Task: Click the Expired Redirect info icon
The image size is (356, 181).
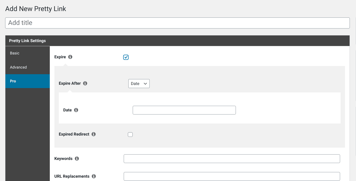Action: (94, 134)
